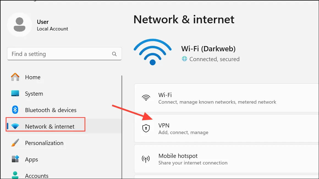
Task: Click the Home house icon in sidebar
Action: coord(15,77)
